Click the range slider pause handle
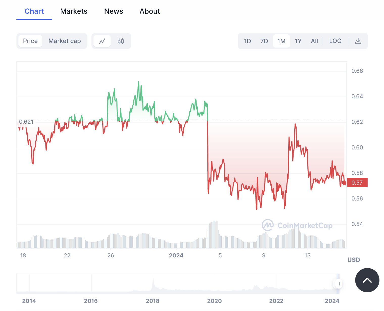This screenshot has height=311, width=384. (x=339, y=284)
